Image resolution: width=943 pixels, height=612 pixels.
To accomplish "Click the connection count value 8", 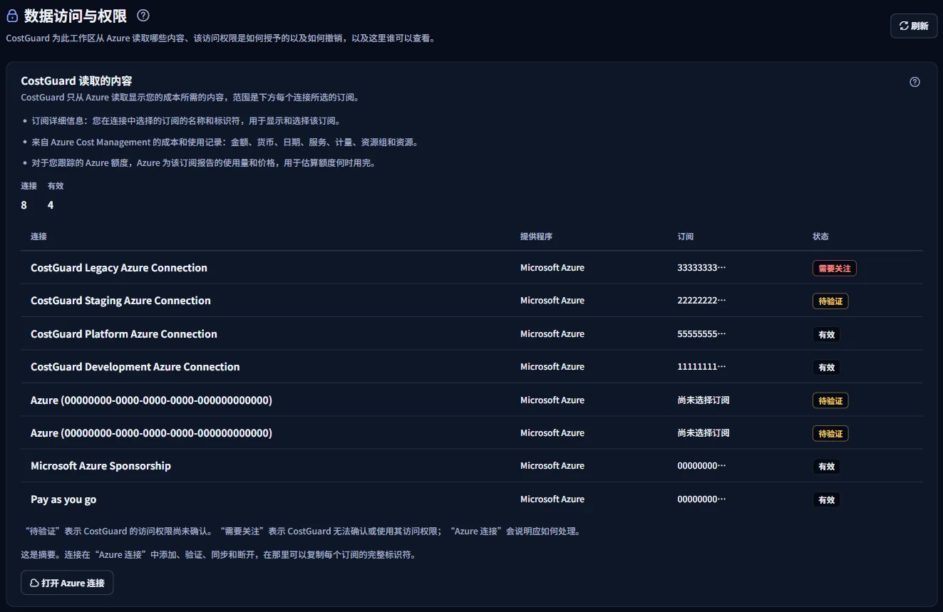I will coord(24,205).
